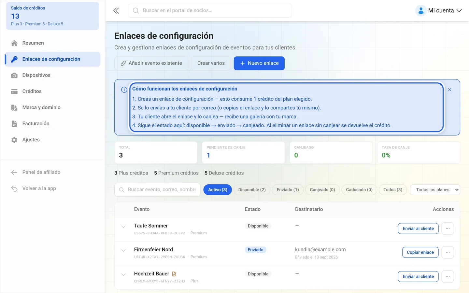Select the Todos (3) filter
This screenshot has width=469, height=293.
click(x=393, y=190)
